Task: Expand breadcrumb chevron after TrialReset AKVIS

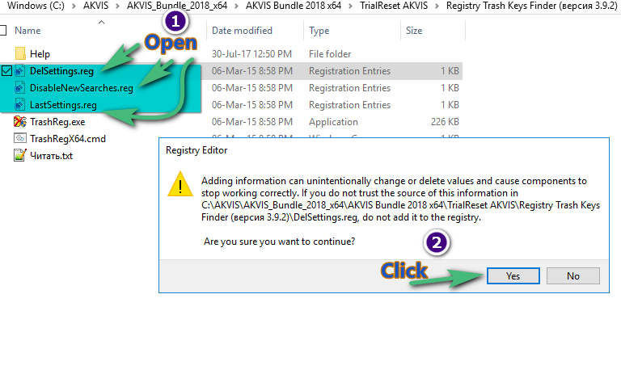Action: 437,6
